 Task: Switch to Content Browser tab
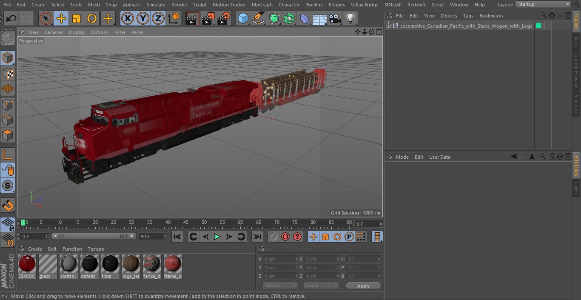[x=576, y=70]
